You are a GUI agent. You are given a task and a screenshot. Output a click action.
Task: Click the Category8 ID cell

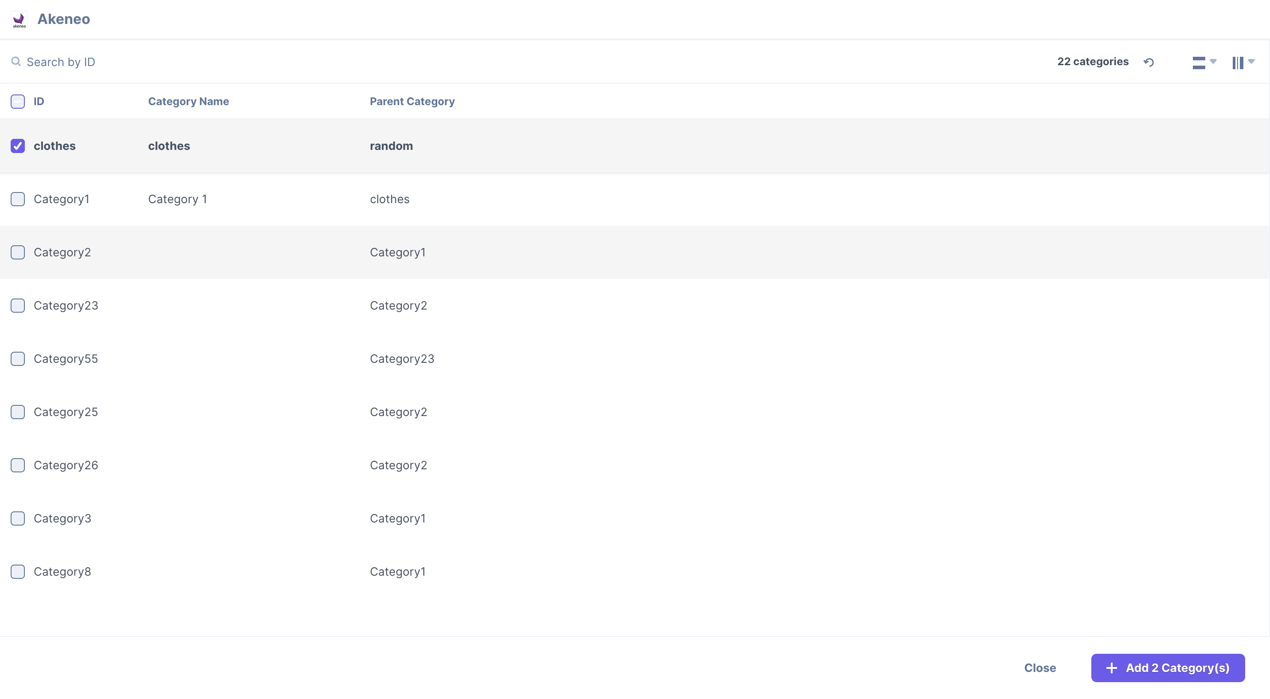pos(63,572)
